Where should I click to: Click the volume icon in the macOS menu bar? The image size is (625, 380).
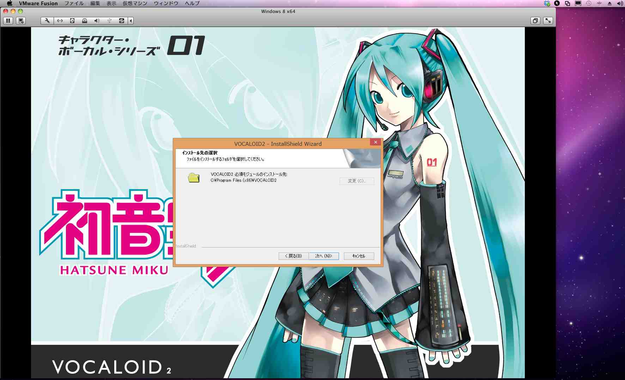tap(620, 3)
